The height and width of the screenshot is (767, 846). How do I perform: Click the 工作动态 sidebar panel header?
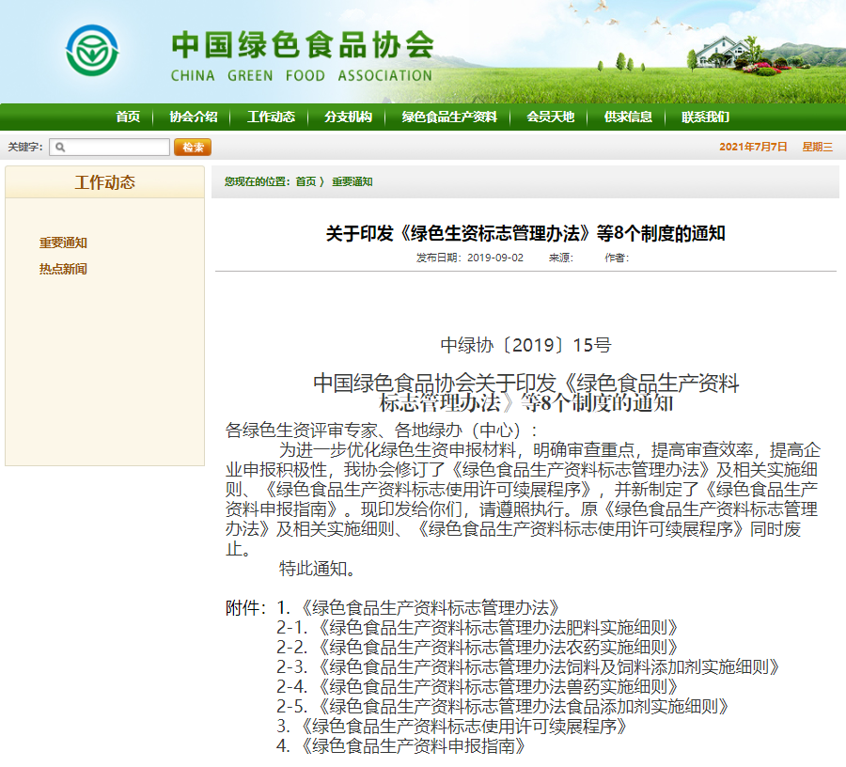(x=104, y=182)
